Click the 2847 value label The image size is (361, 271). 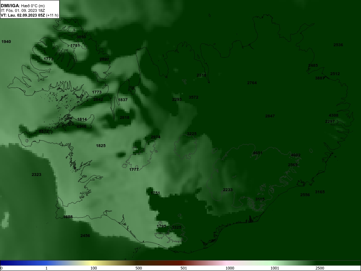coord(270,116)
